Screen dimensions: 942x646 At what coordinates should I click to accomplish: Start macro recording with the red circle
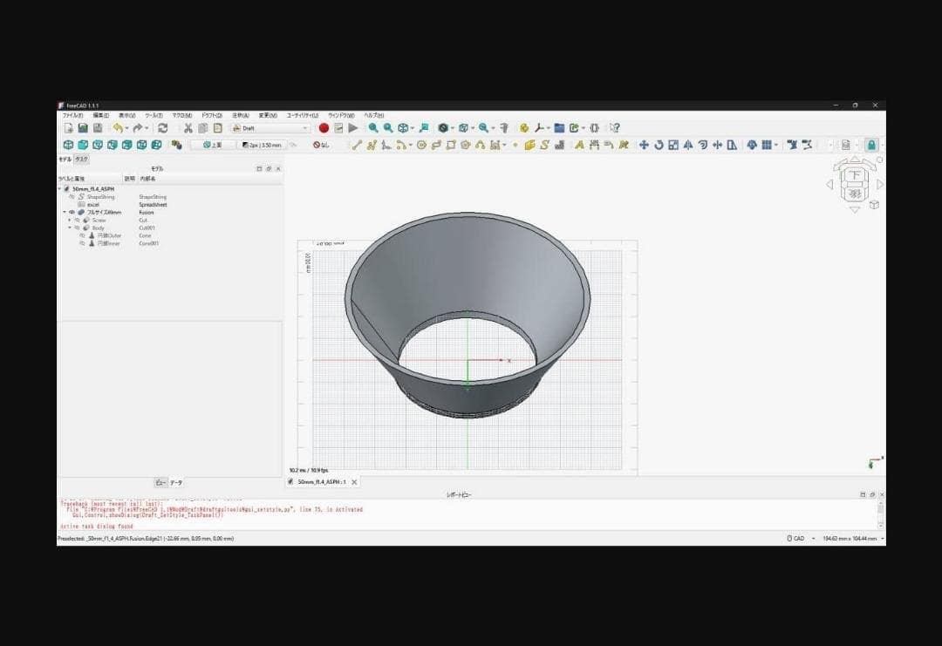(x=324, y=128)
